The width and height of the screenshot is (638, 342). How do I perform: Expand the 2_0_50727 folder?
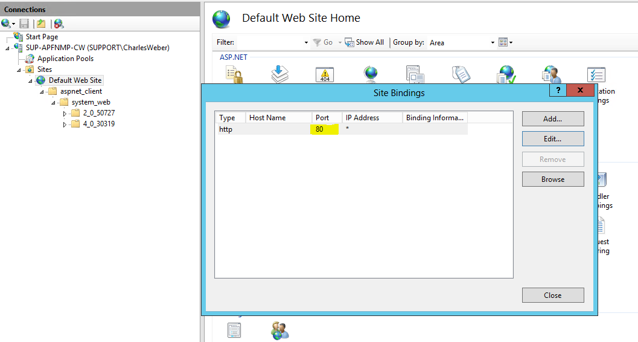[65, 114]
